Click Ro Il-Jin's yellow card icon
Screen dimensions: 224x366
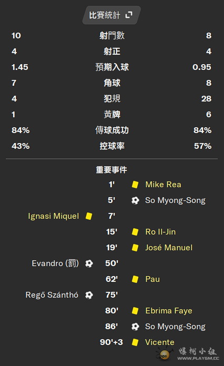(x=135, y=232)
